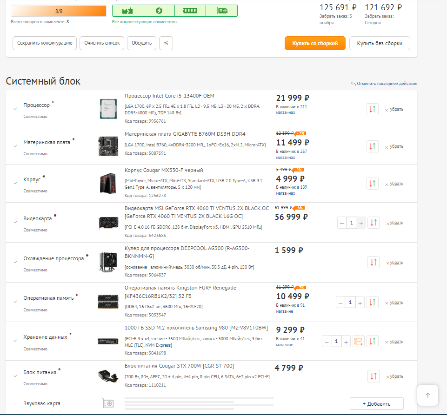Open SSD availability in 41 stores
447x415 pixels.
click(x=290, y=342)
